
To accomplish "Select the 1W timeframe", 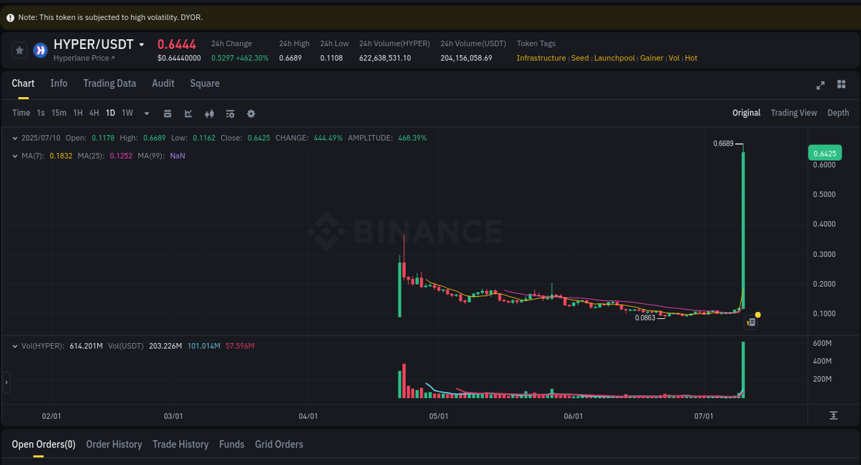I will [127, 112].
